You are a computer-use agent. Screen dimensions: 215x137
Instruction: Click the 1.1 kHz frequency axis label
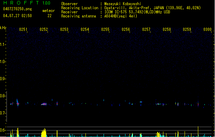click(2, 45)
